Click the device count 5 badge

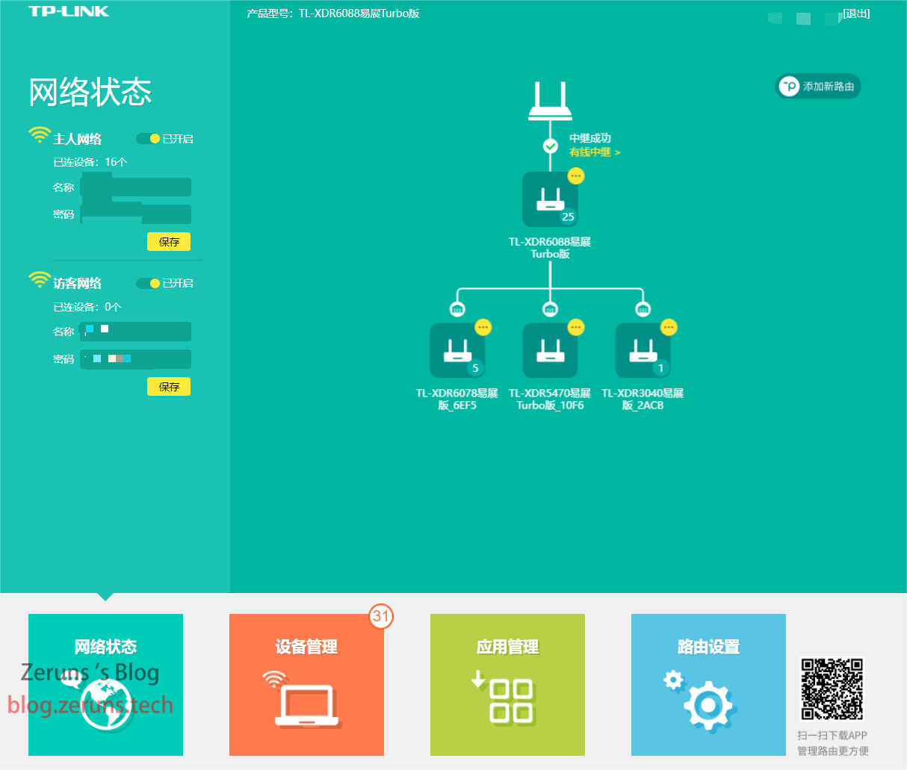pyautogui.click(x=475, y=368)
